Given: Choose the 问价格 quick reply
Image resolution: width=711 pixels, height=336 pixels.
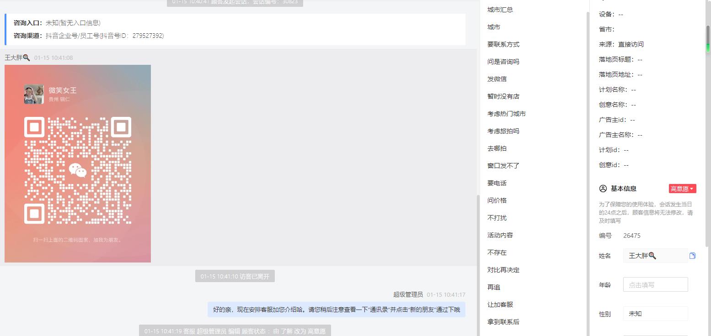Looking at the screenshot, I should (x=497, y=200).
